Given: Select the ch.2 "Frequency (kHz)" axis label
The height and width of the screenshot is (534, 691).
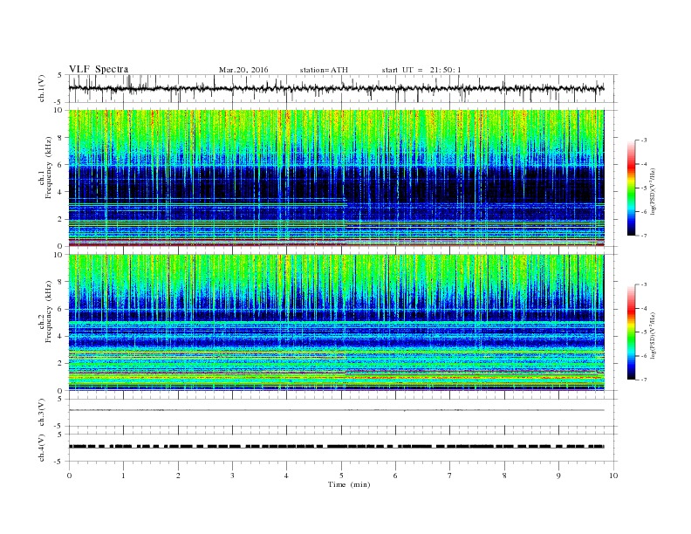Looking at the screenshot, I should click(49, 311).
